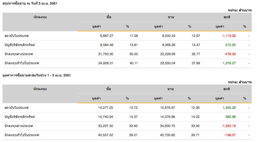Viewport: 257px width, 142px height.
Task: Click the ขาย column header in top table
Action: tap(171, 17)
